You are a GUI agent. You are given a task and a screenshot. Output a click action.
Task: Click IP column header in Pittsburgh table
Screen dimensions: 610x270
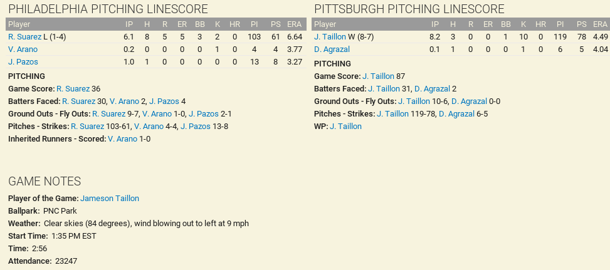[x=434, y=24]
